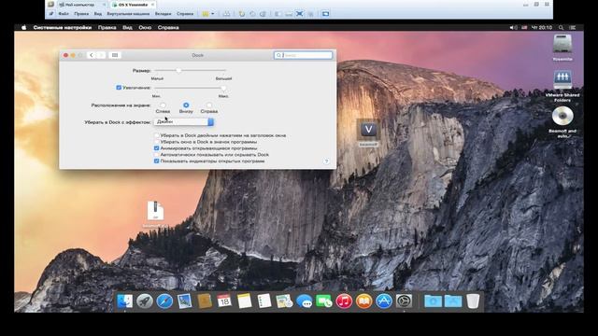Viewport: 598px width, 336px height.
Task: Click volume icon in menu bar
Action: [x=513, y=27]
